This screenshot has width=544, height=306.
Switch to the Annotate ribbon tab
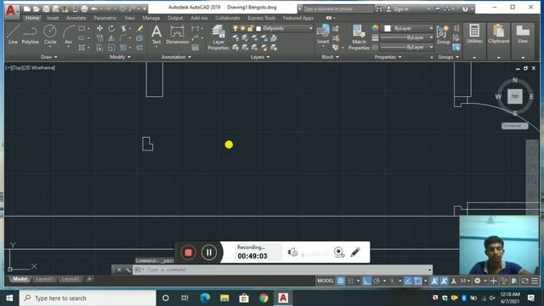pyautogui.click(x=76, y=18)
